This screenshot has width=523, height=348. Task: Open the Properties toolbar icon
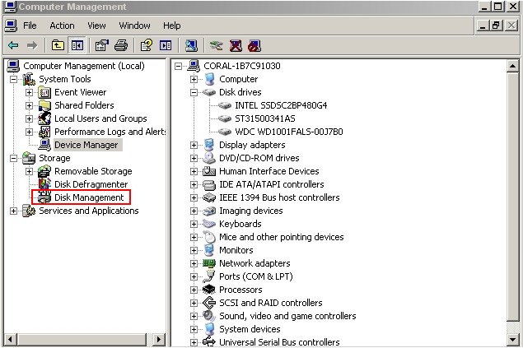tap(102, 45)
